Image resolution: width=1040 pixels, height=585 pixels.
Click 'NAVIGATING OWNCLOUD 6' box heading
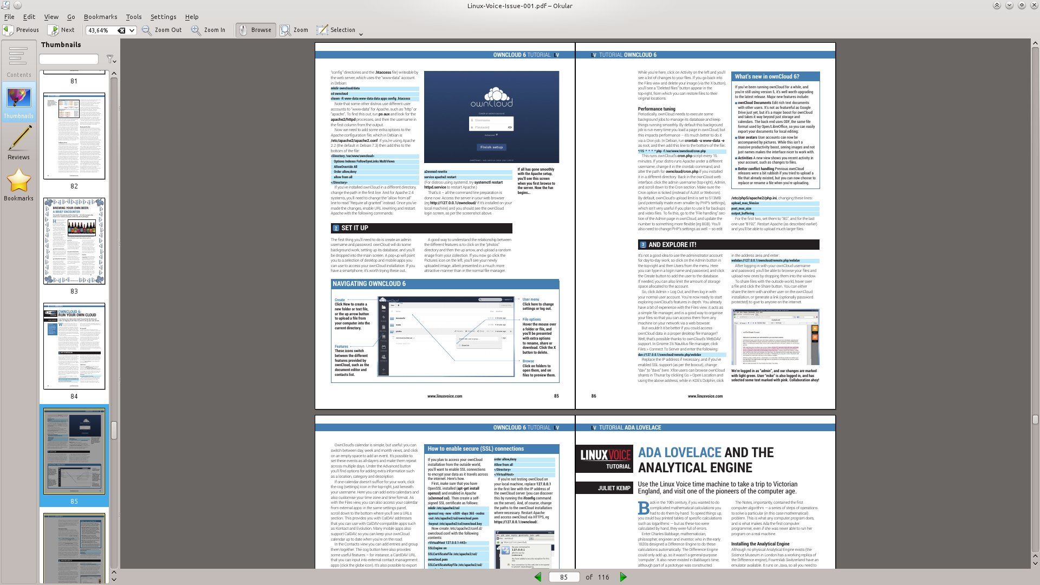point(369,284)
